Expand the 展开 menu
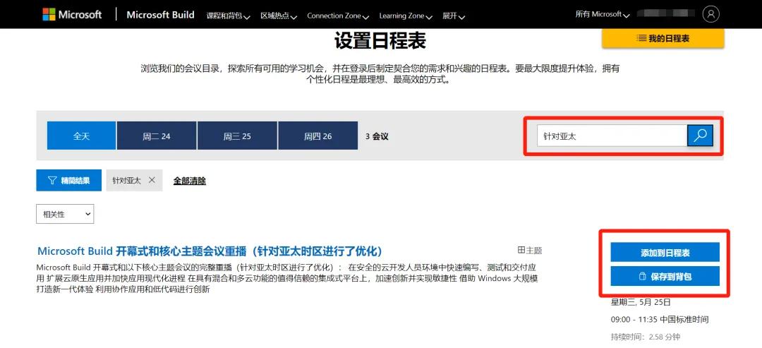The width and height of the screenshot is (762, 348). click(454, 16)
